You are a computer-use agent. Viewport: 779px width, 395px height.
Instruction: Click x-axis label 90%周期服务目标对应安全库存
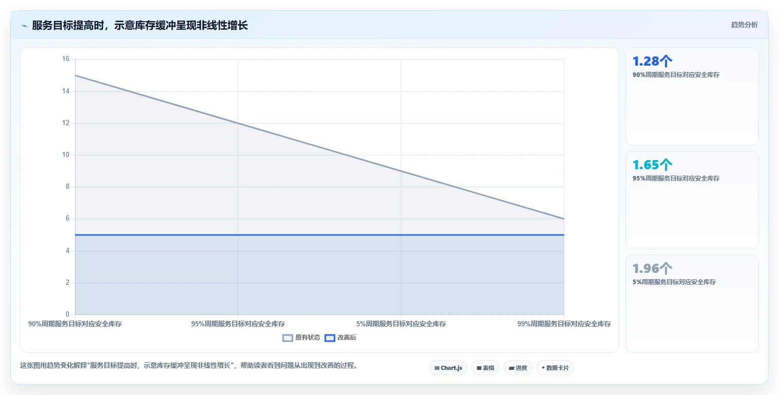coord(75,324)
